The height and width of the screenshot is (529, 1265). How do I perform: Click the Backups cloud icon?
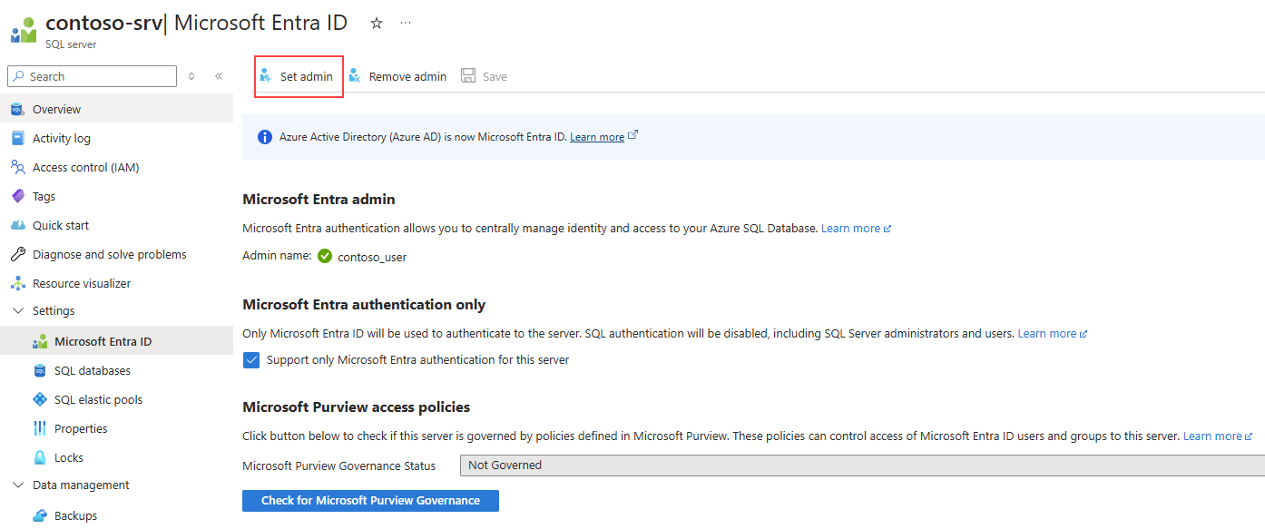[x=39, y=515]
